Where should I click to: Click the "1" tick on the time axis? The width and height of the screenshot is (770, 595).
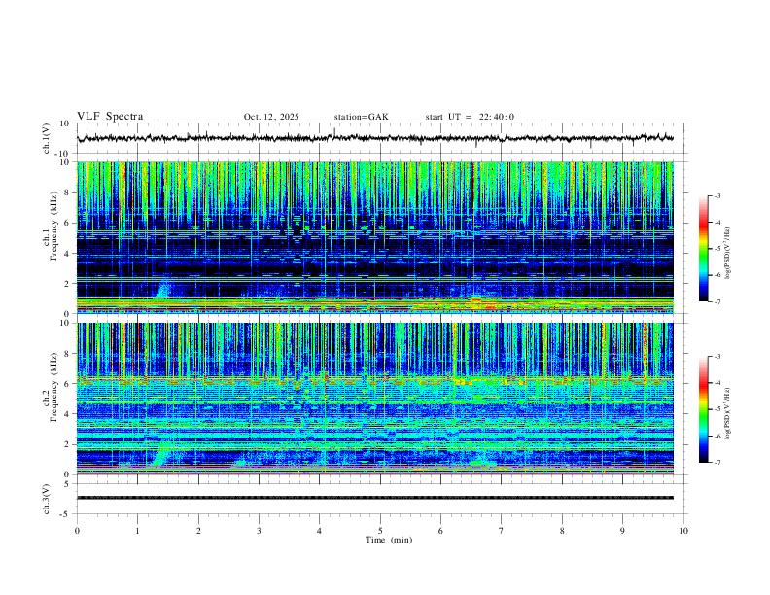pos(138,531)
